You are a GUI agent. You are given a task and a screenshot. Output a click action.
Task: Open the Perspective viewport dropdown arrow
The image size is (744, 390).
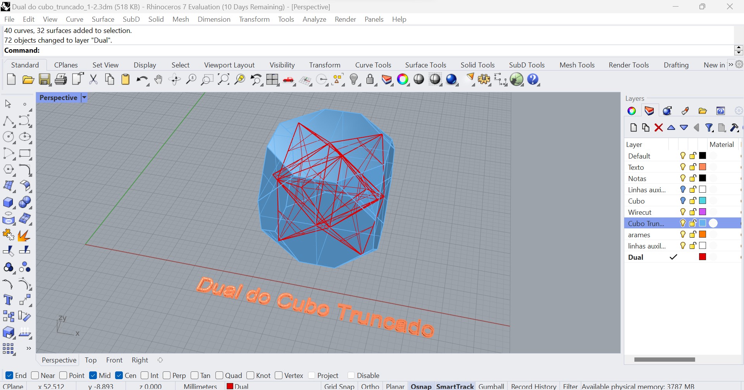(x=84, y=98)
